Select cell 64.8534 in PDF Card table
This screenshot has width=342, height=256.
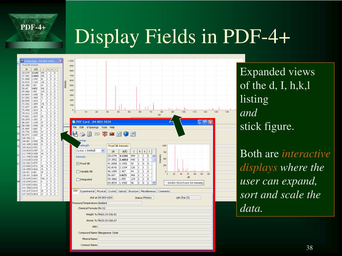click(x=113, y=183)
